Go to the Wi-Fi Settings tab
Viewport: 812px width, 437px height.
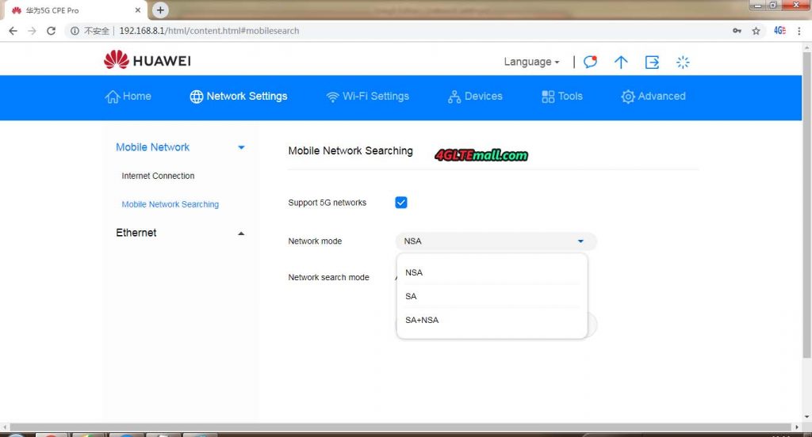point(368,97)
